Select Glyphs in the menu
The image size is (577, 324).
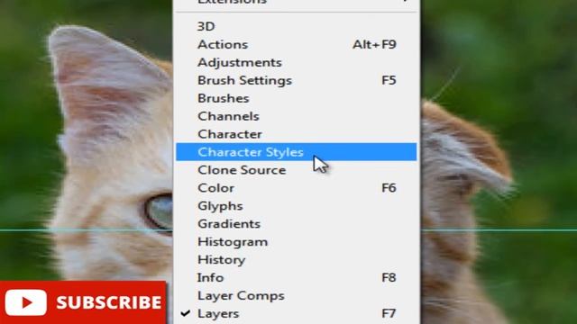[297, 206]
